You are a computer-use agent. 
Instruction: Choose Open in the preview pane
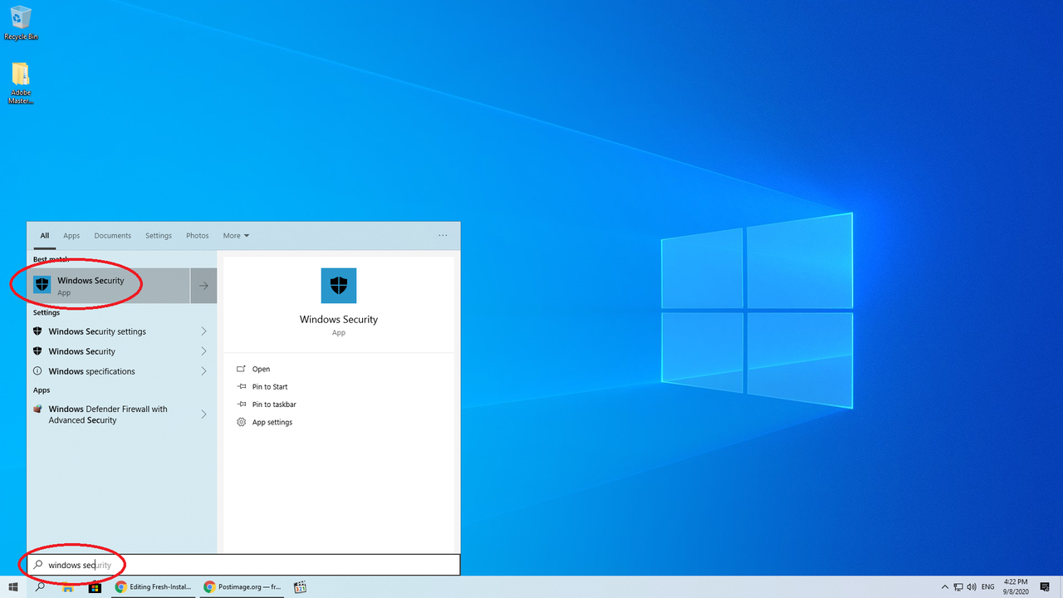click(x=261, y=369)
